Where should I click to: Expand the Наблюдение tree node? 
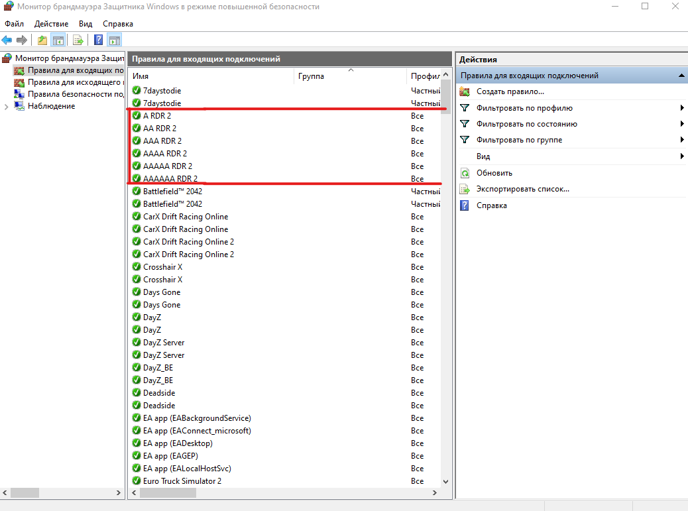[x=6, y=107]
